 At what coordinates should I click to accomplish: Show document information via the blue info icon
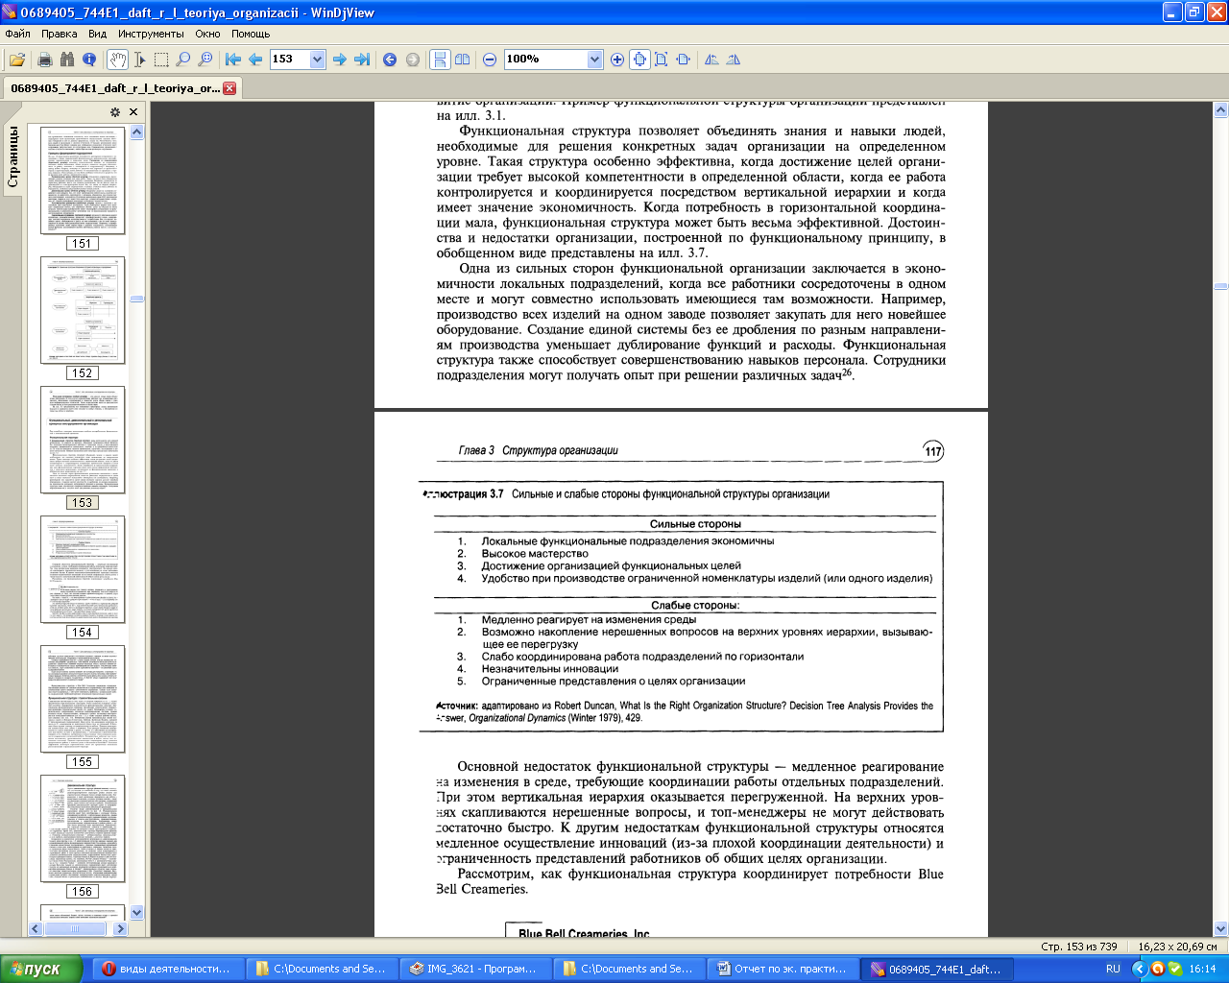(x=89, y=60)
